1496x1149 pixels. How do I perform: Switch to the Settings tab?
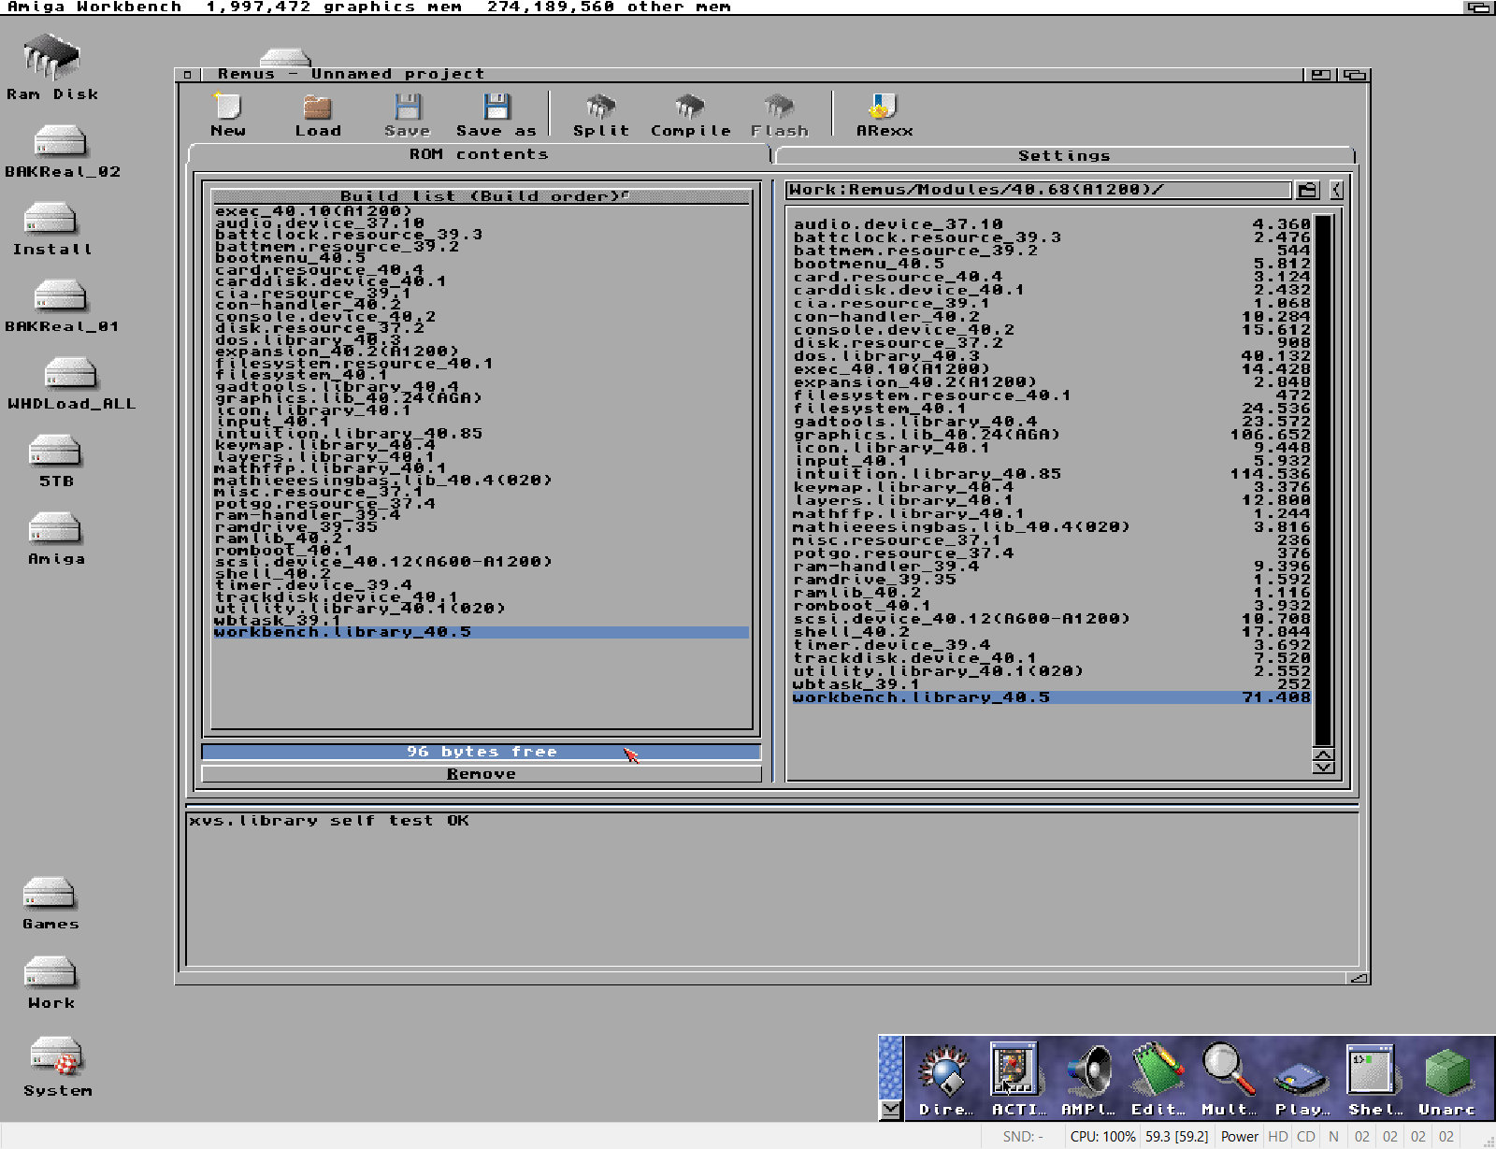click(x=1064, y=155)
